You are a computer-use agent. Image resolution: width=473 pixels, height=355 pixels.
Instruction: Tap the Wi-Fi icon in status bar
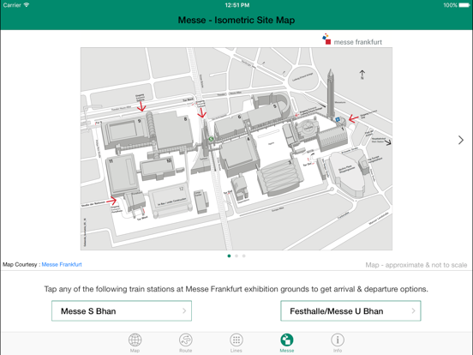[27, 5]
